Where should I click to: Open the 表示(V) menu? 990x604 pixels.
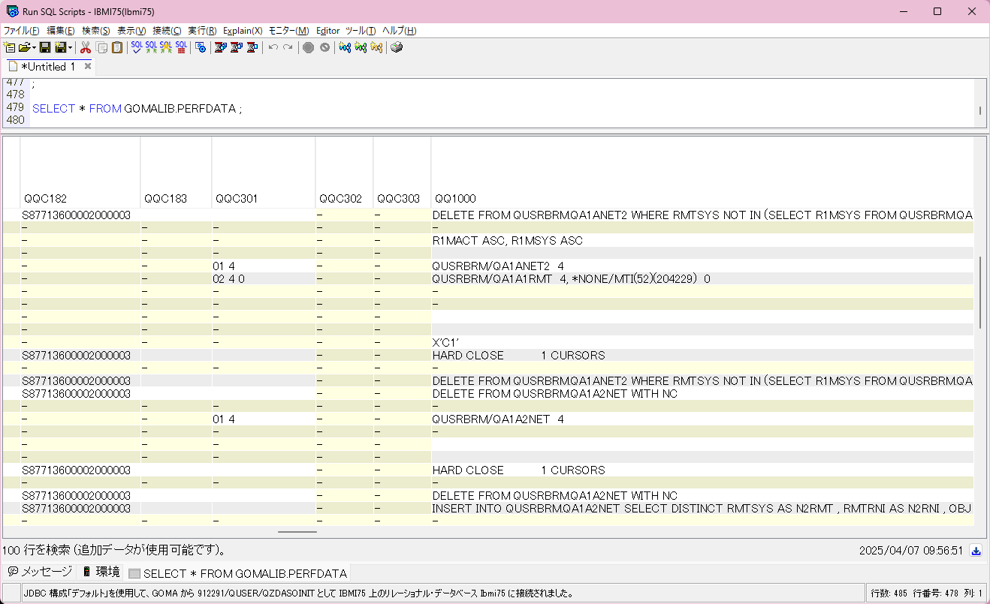pos(131,31)
